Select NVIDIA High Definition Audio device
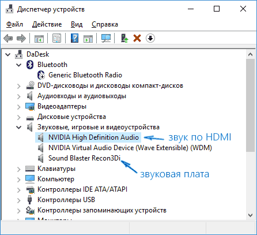This screenshot has width=257, height=235. 93,137
